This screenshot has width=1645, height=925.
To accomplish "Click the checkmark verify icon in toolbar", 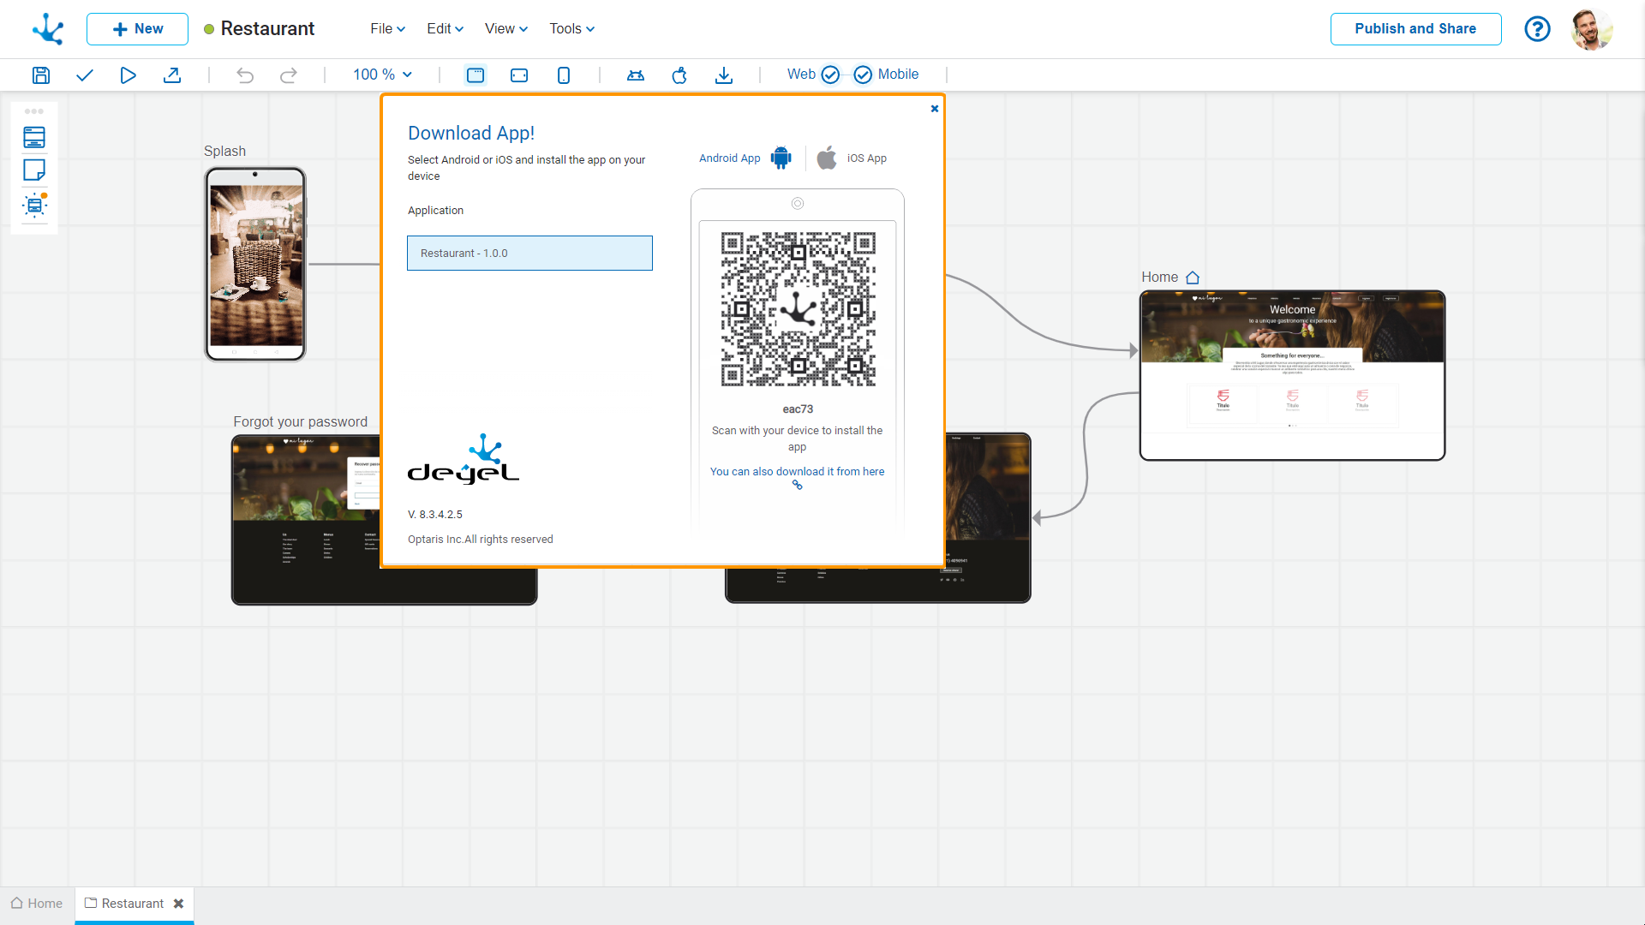I will point(84,75).
